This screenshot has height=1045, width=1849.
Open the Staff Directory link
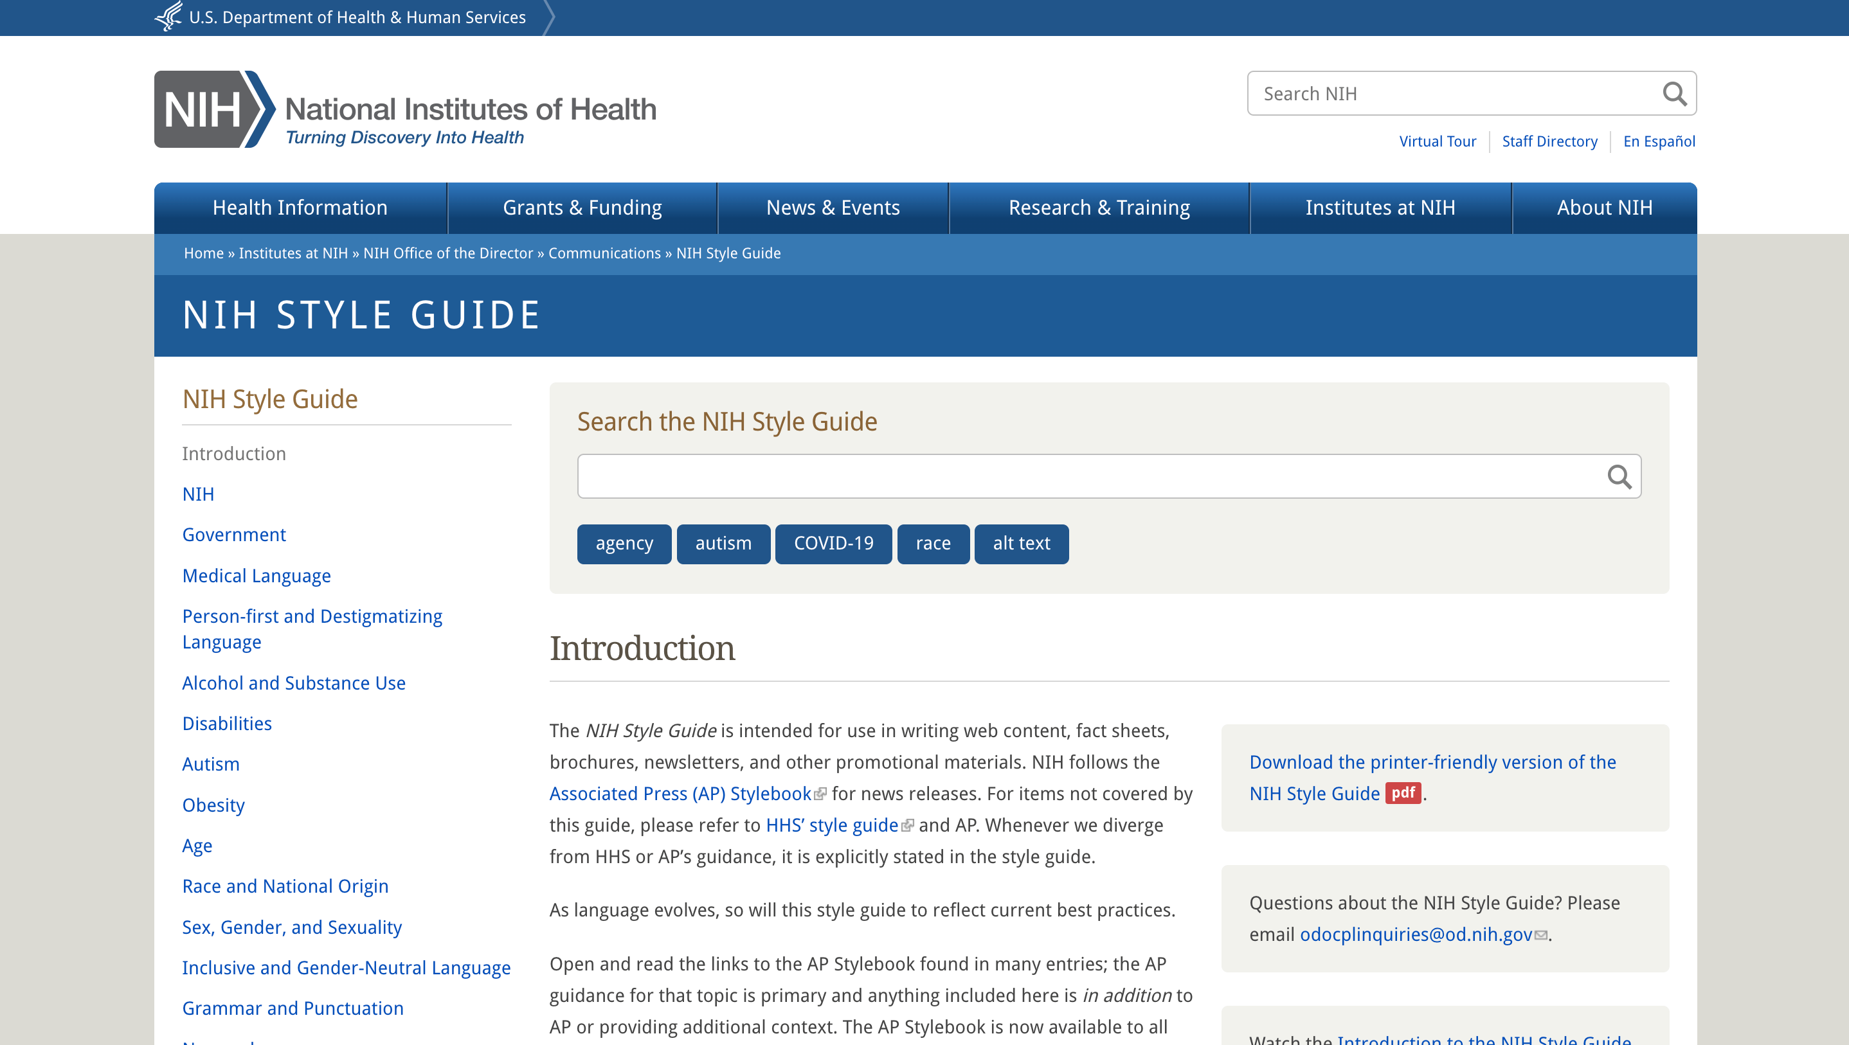1549,141
